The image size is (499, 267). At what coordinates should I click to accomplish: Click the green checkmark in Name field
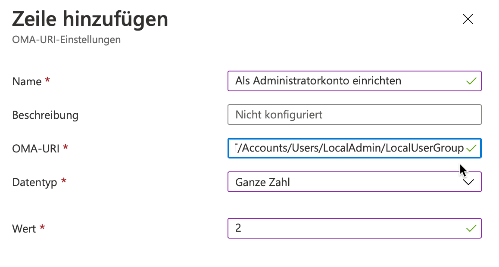[x=471, y=81]
